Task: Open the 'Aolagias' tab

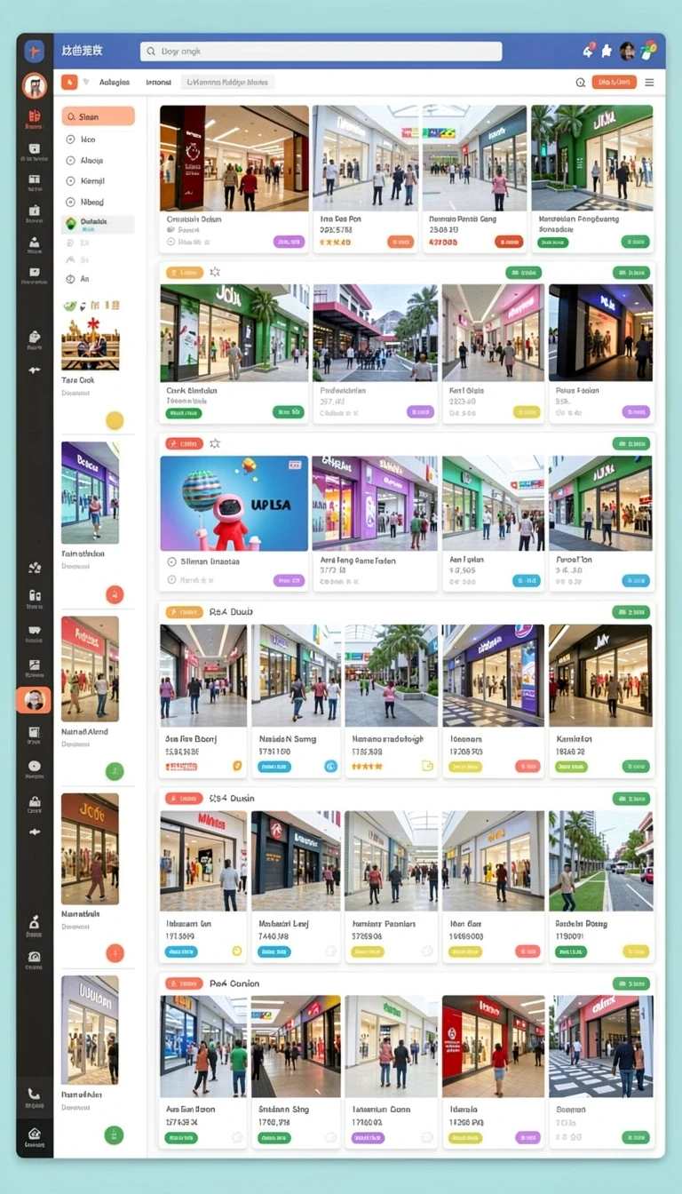Action: point(115,82)
